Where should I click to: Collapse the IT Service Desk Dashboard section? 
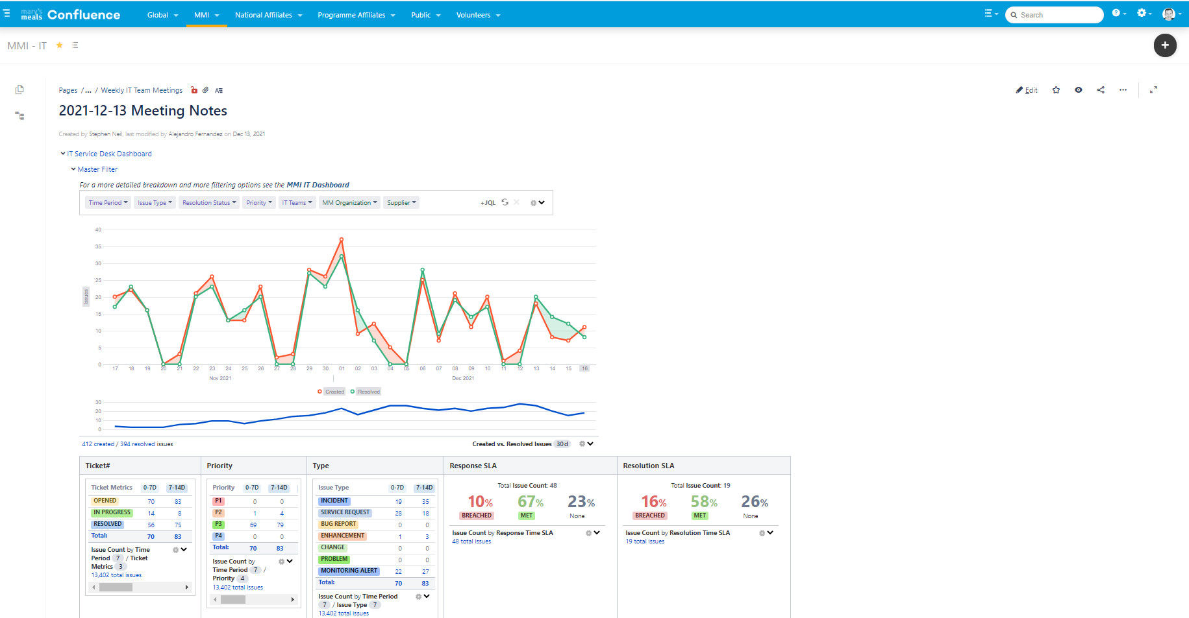63,154
